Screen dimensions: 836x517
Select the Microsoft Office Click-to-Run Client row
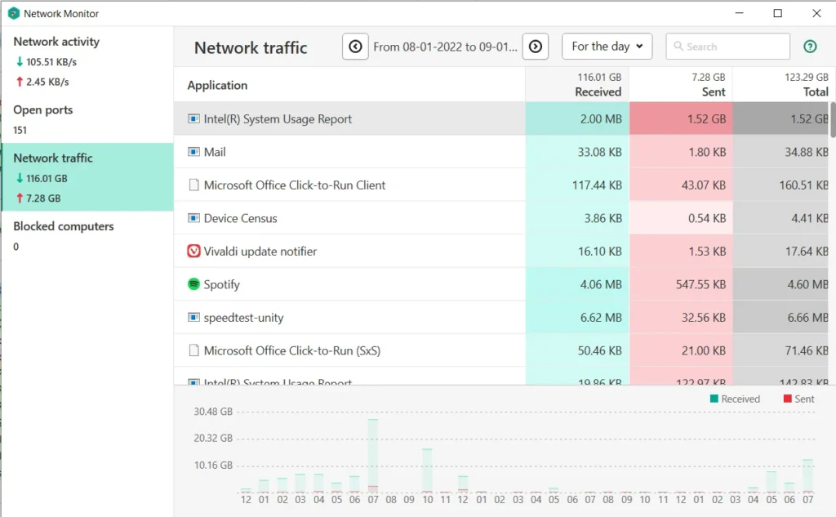501,185
